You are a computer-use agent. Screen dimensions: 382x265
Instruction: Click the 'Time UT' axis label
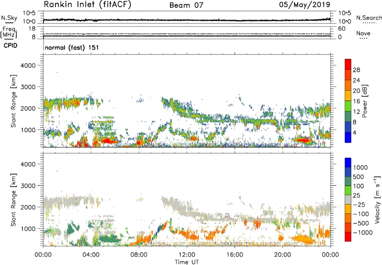(x=187, y=262)
